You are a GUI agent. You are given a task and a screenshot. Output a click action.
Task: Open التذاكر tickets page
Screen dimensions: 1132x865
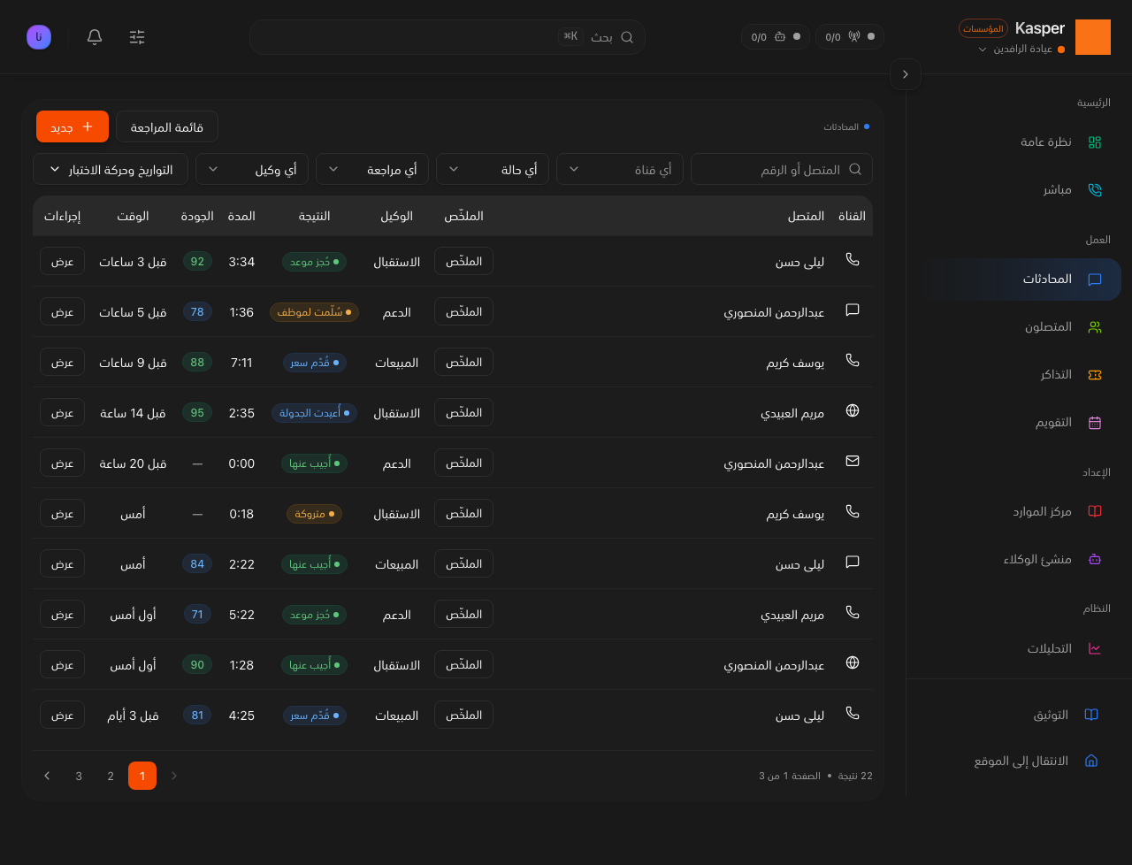[x=1017, y=375]
